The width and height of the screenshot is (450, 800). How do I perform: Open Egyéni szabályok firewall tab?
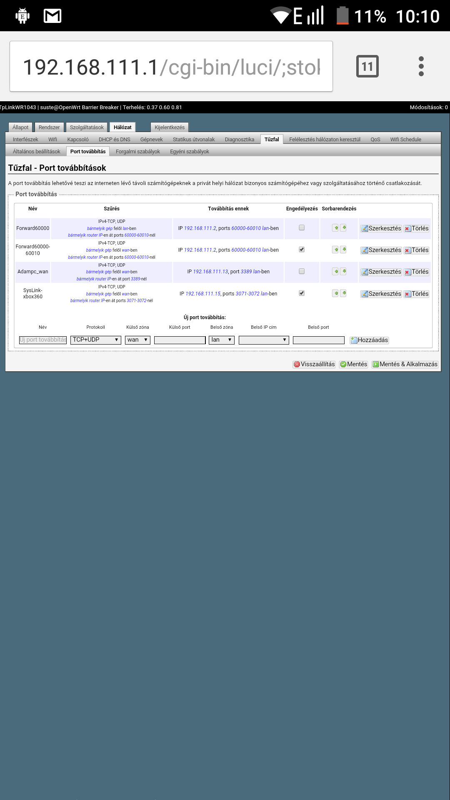click(190, 151)
